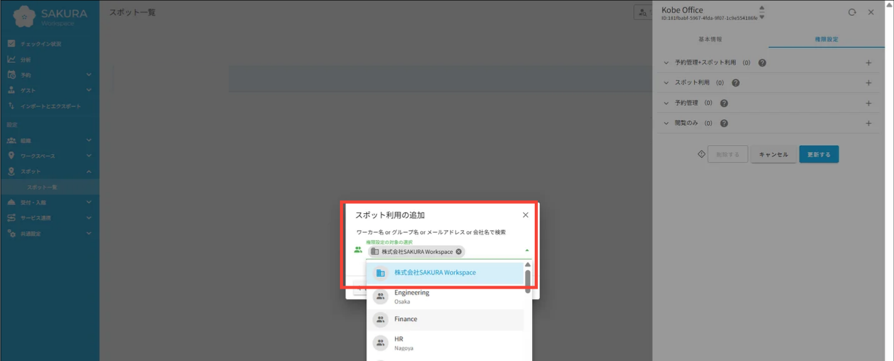The width and height of the screenshot is (894, 361).
Task: Expand the 受付・入館 sidebar chevron
Action: [x=89, y=203]
